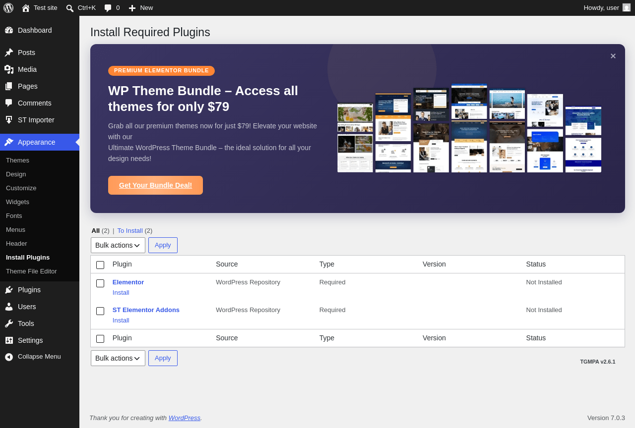This screenshot has height=428, width=635.
Task: Click the Posts pushpin icon
Action: click(9, 53)
